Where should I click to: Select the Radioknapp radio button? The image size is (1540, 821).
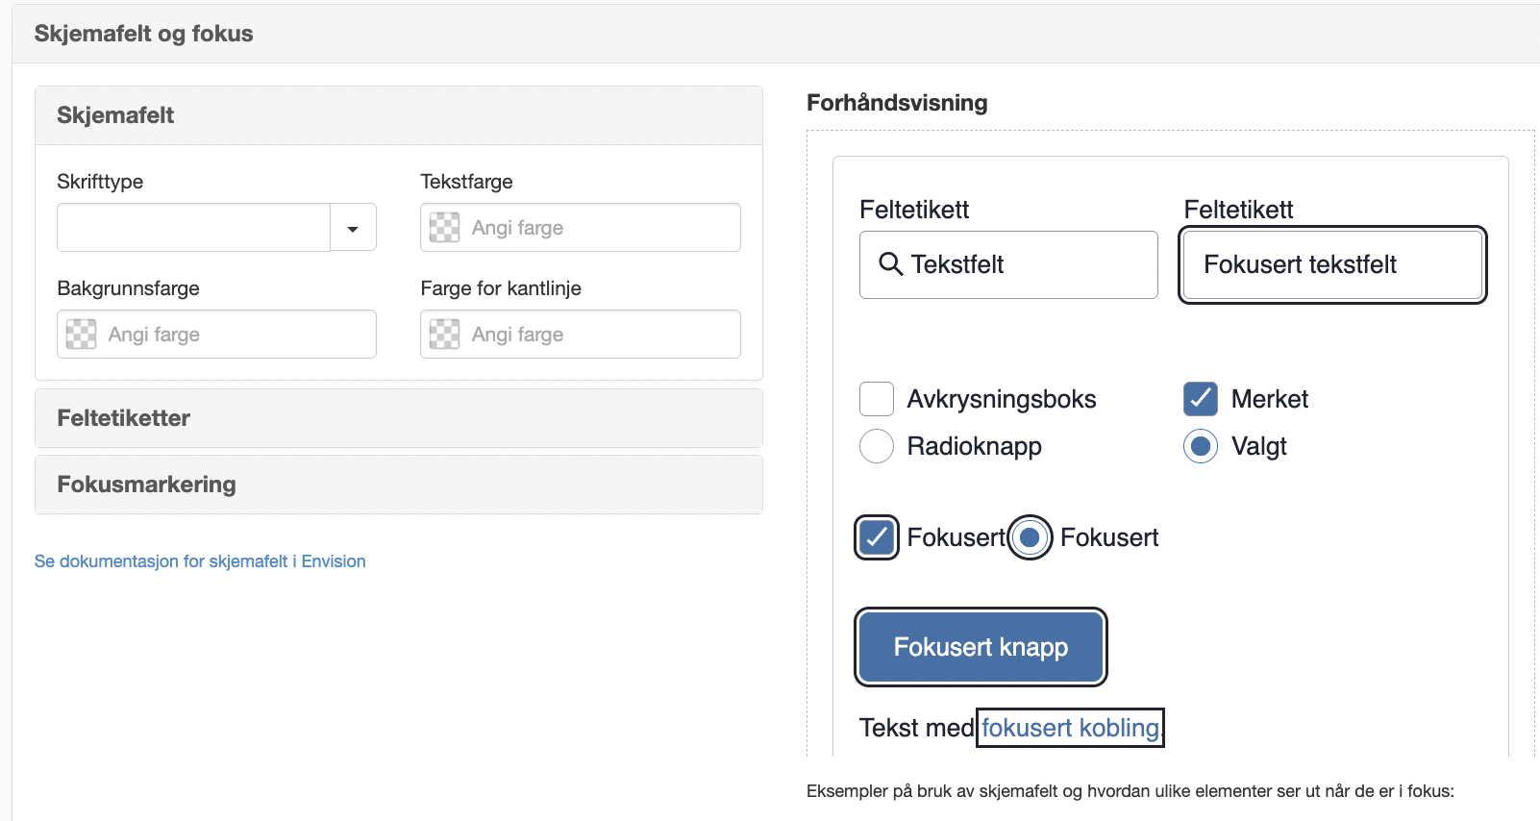[877, 446]
